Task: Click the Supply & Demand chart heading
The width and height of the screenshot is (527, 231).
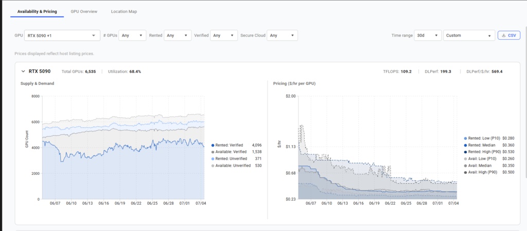Action: [x=37, y=84]
